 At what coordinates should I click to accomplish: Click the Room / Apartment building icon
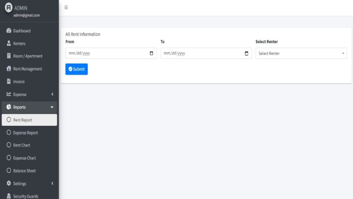(9, 56)
